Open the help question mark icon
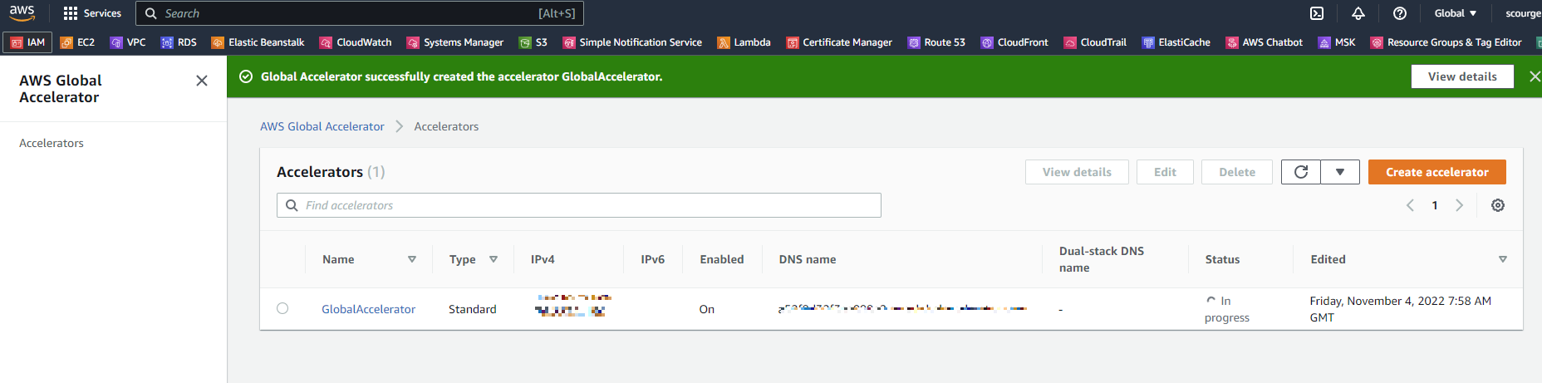This screenshot has width=1542, height=383. pos(1400,13)
